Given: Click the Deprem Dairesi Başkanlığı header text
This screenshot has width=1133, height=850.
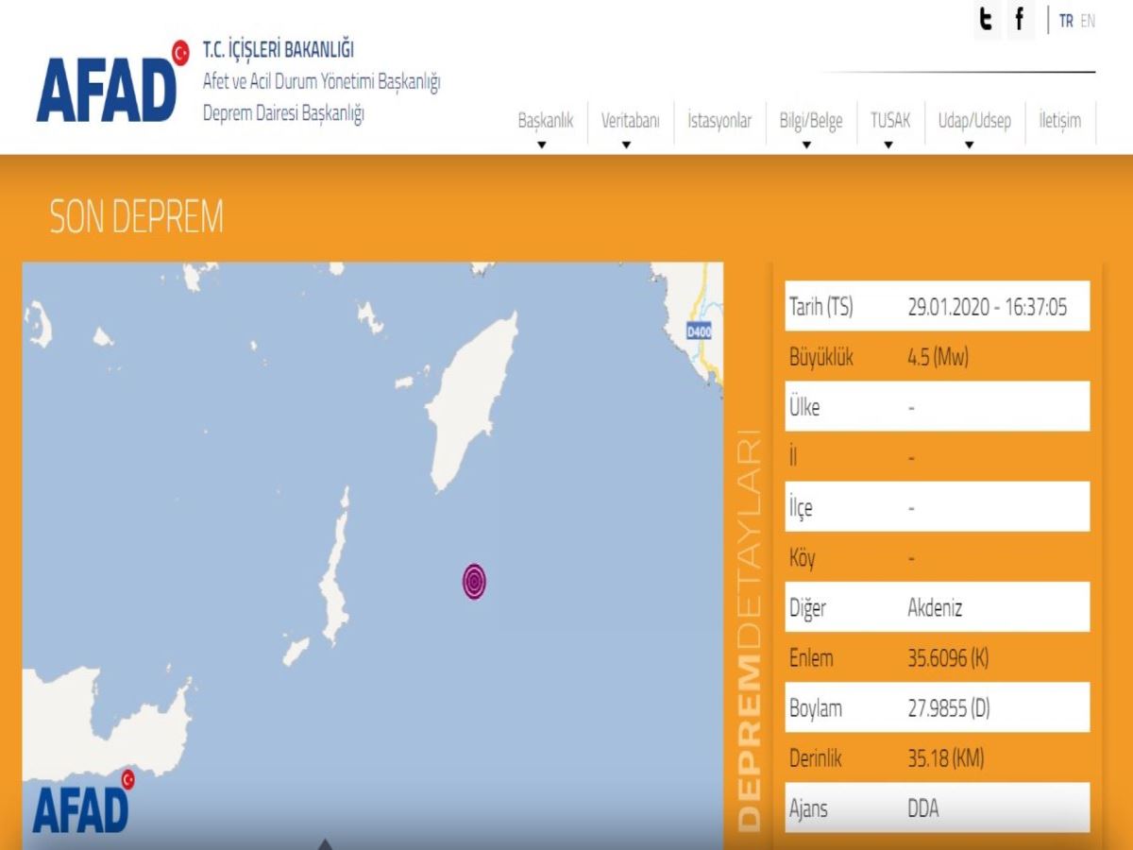Looking at the screenshot, I should [x=283, y=112].
